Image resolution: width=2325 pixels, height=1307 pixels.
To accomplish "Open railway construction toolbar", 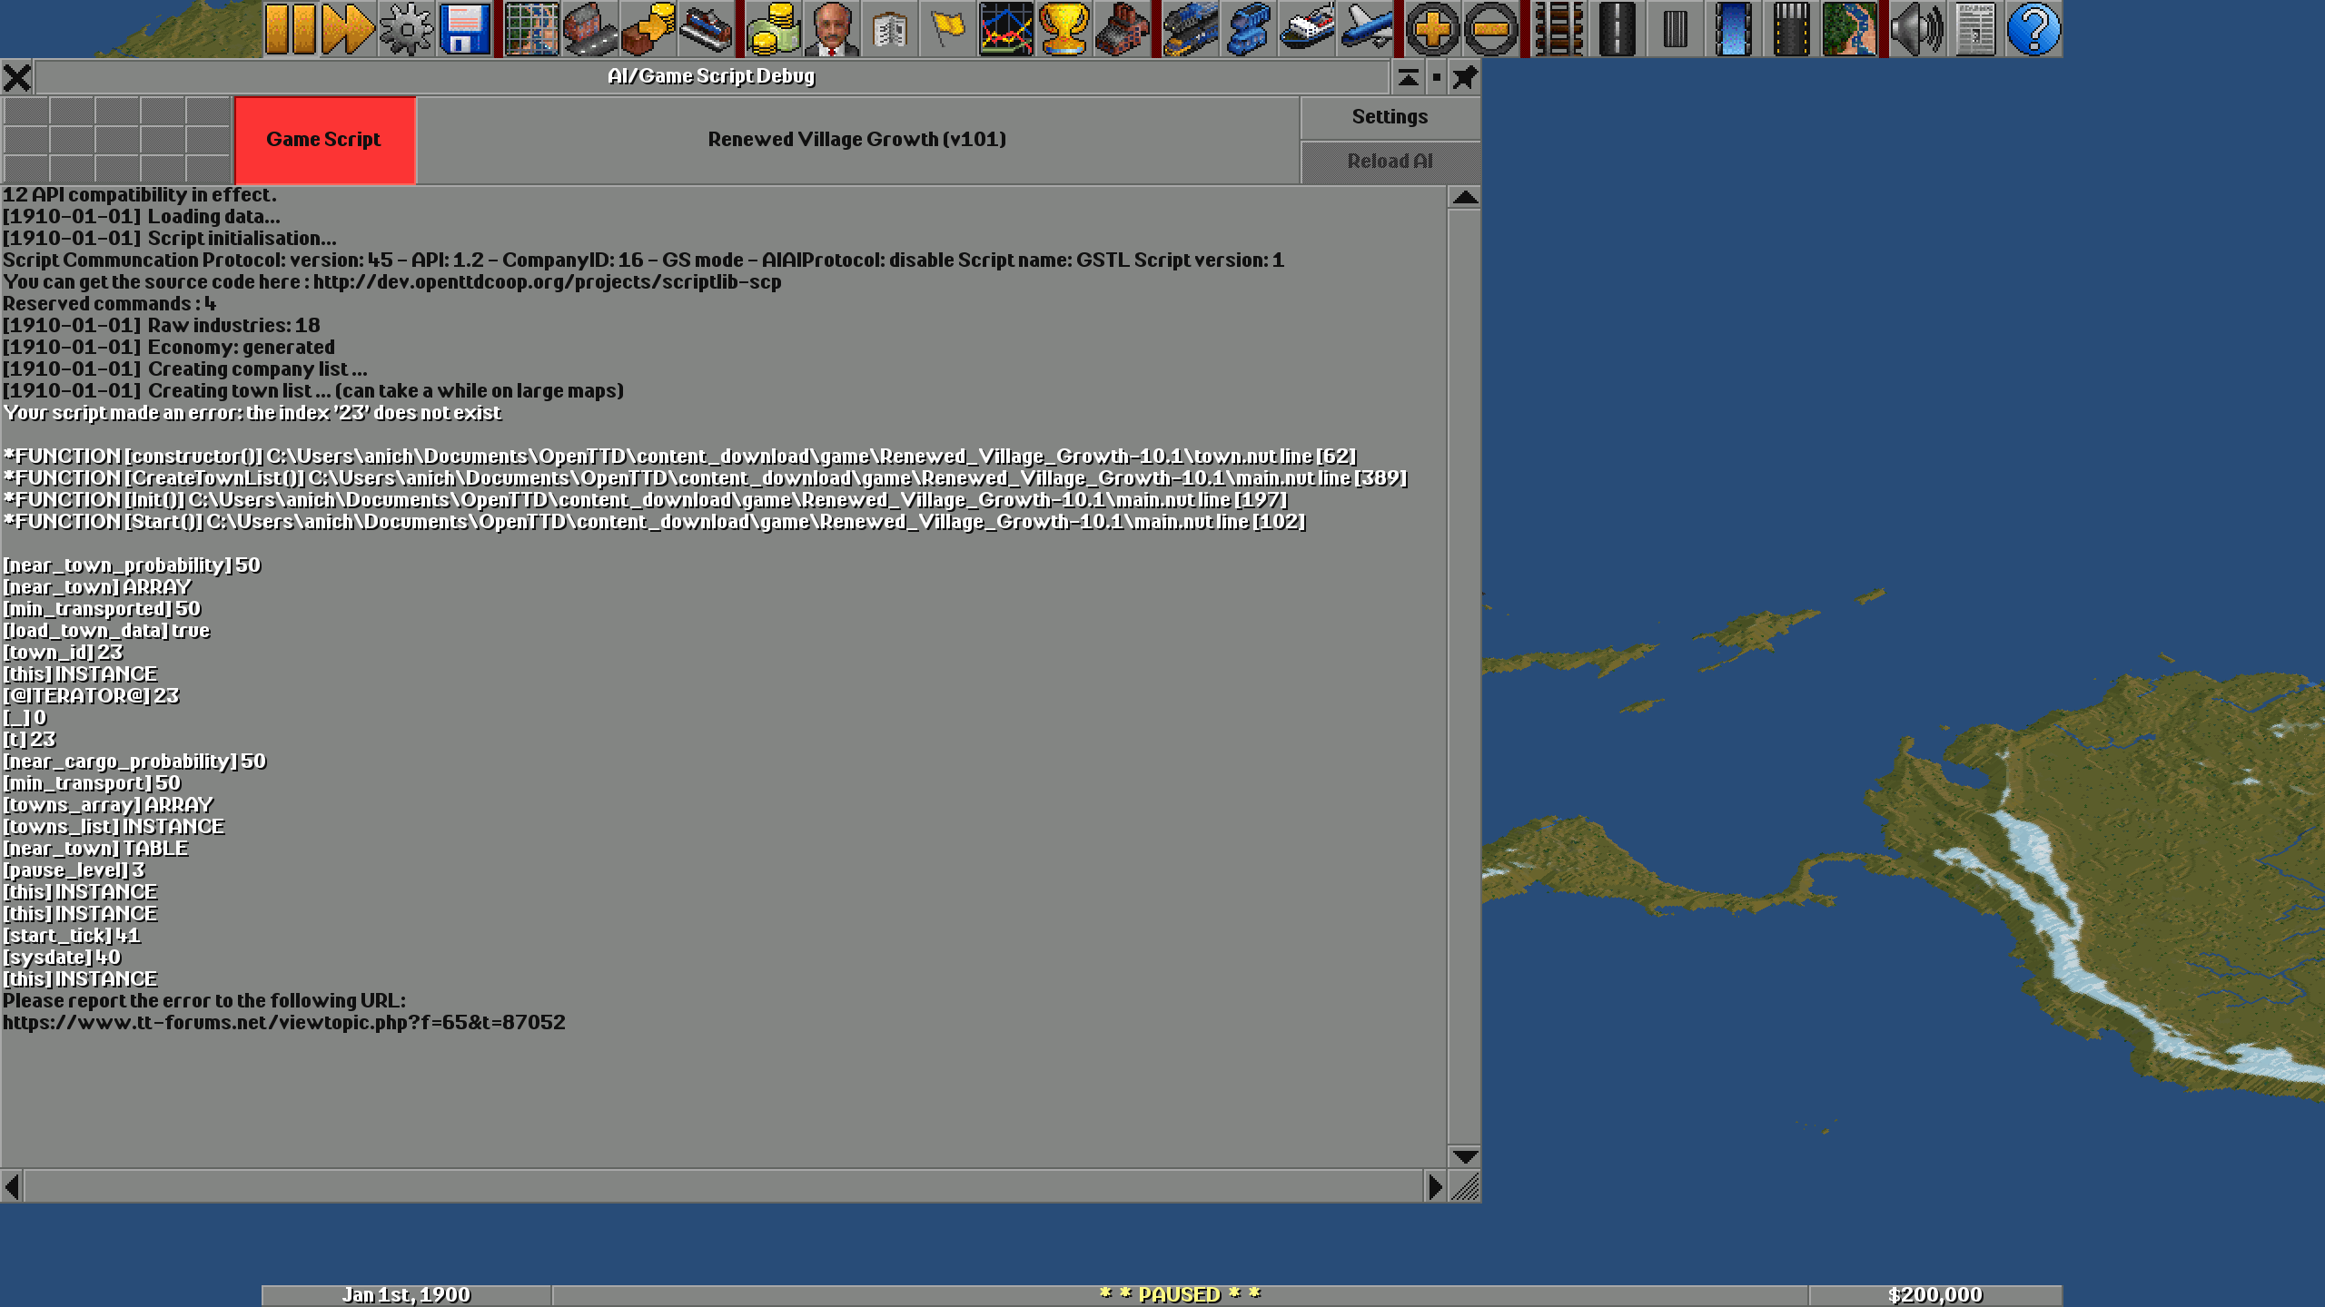I will tap(1558, 29).
